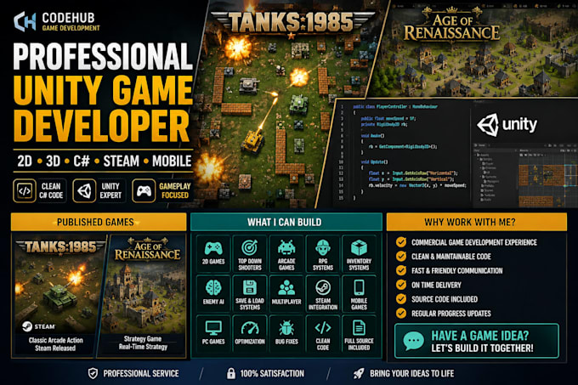Click the MOBILE word in skills line
Image resolution: width=578 pixels, height=385 pixels.
(x=172, y=161)
